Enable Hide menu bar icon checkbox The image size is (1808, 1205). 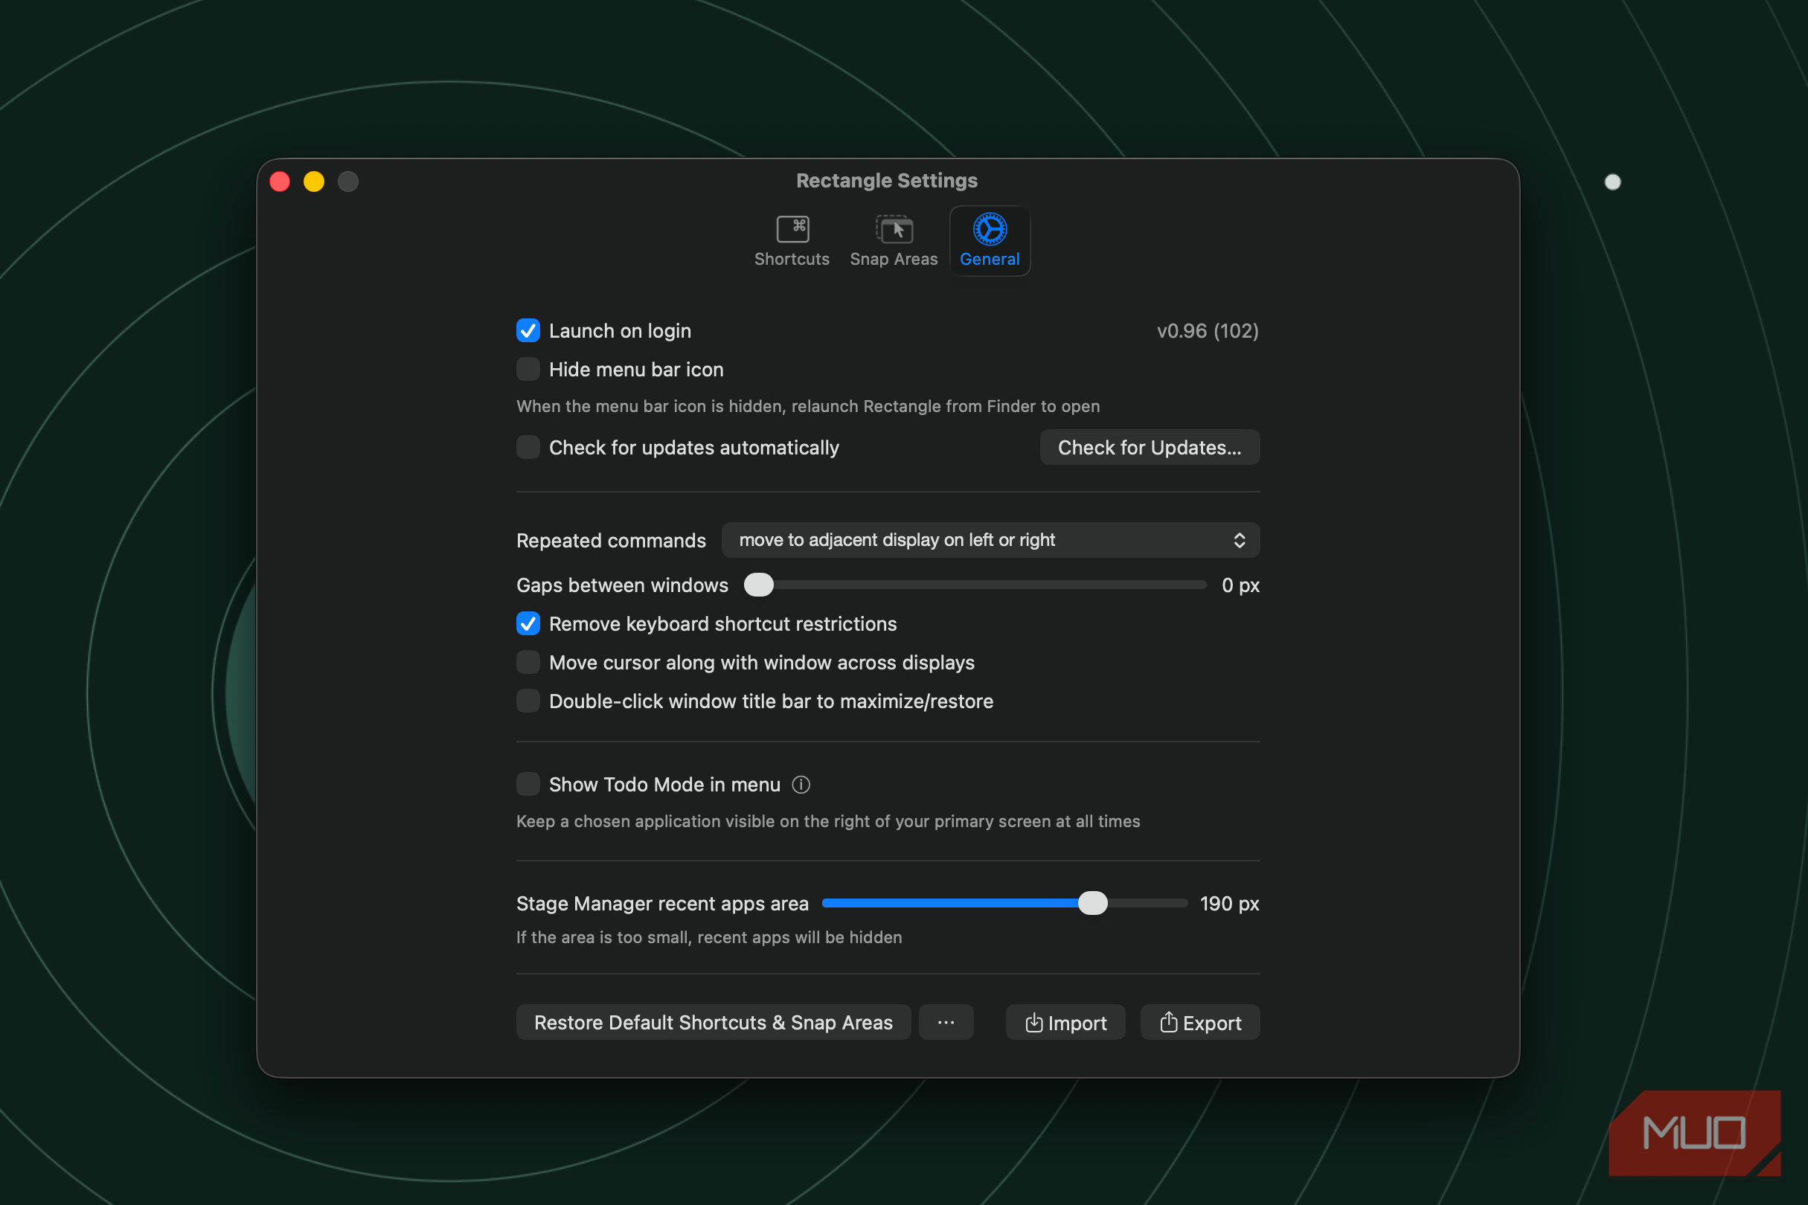coord(528,370)
